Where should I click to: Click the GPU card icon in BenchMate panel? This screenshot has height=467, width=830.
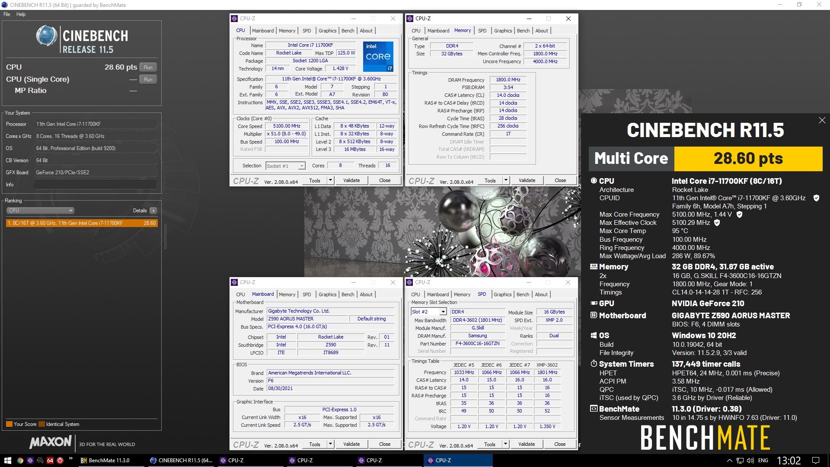coord(594,304)
